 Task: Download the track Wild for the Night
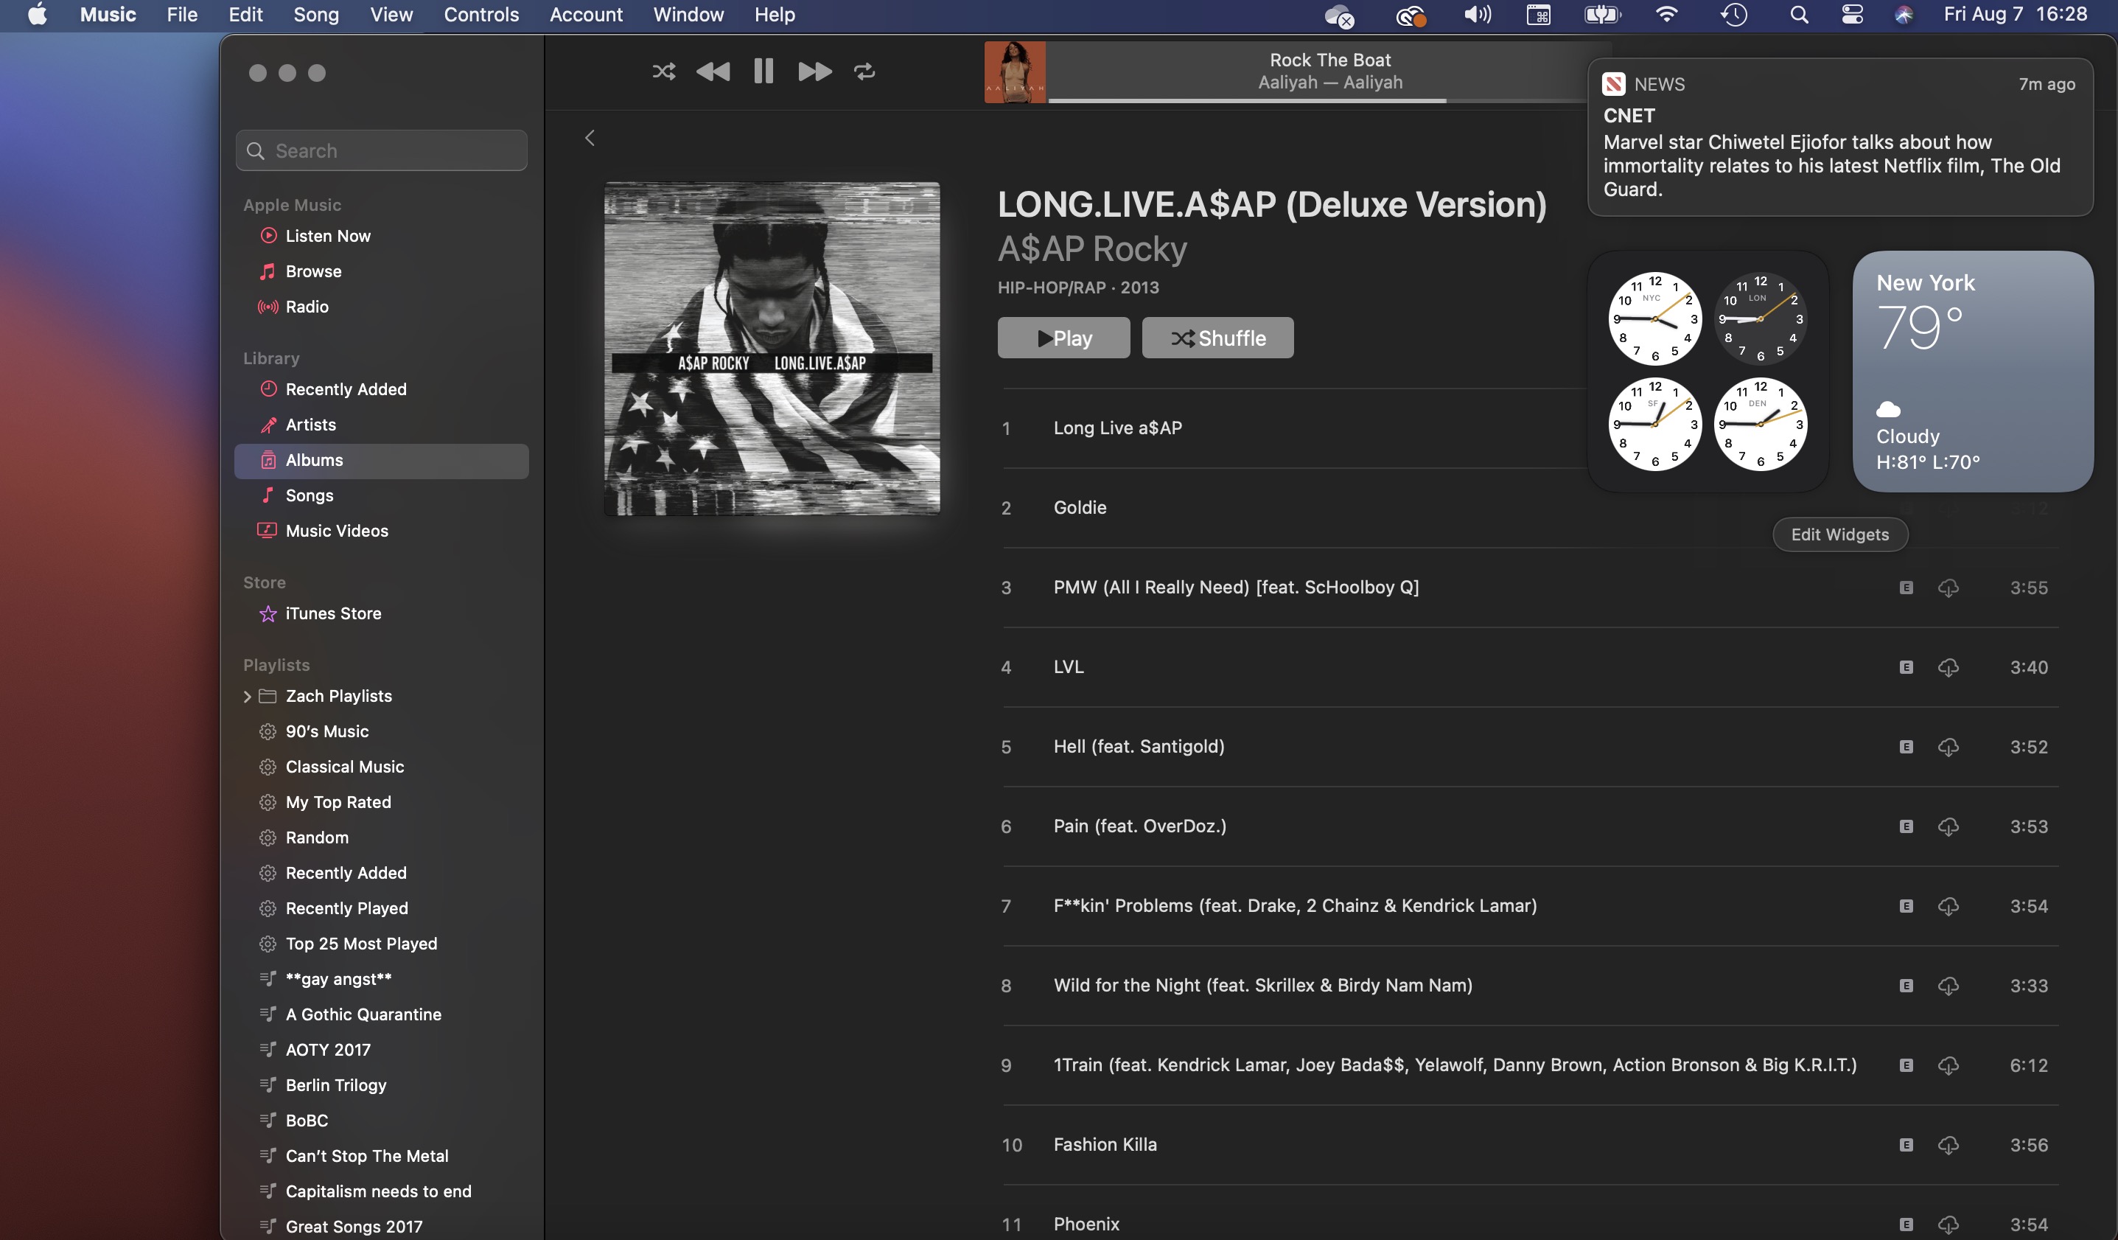pos(1949,985)
